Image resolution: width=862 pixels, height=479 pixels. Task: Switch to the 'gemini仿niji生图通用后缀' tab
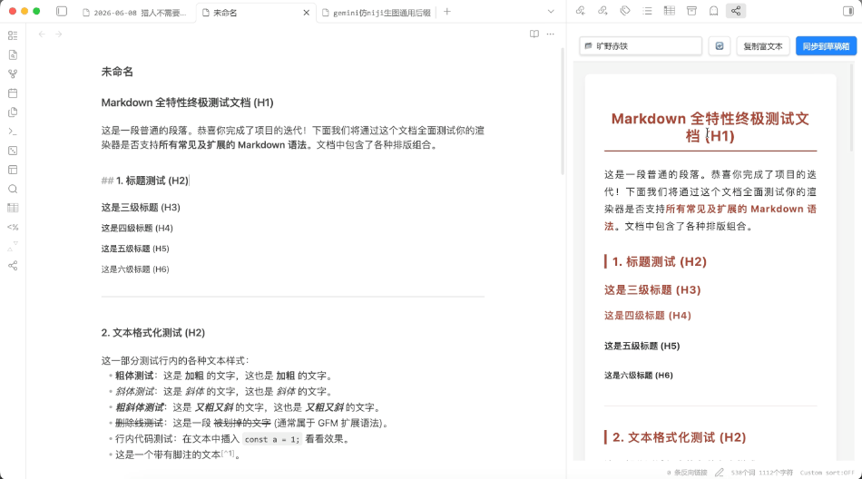pyautogui.click(x=377, y=13)
